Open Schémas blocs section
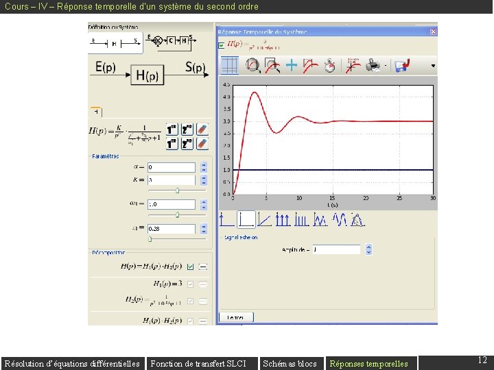The image size is (494, 370). point(292,363)
